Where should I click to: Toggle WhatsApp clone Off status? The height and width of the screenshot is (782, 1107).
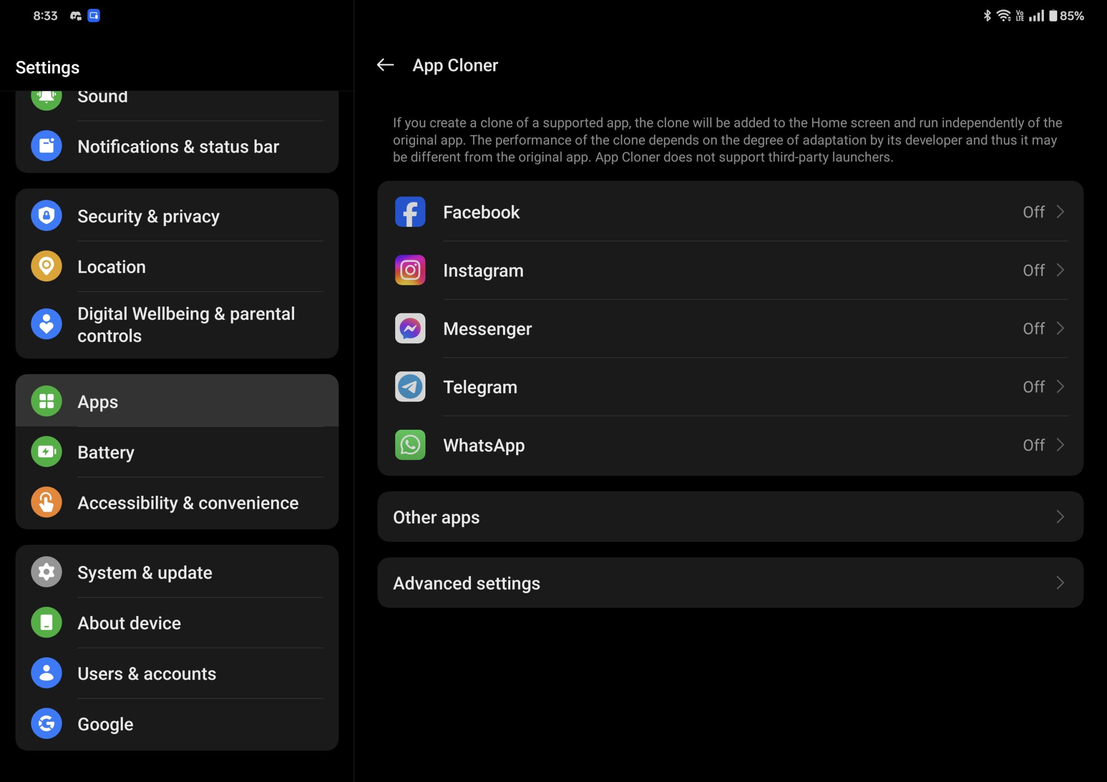click(1033, 444)
